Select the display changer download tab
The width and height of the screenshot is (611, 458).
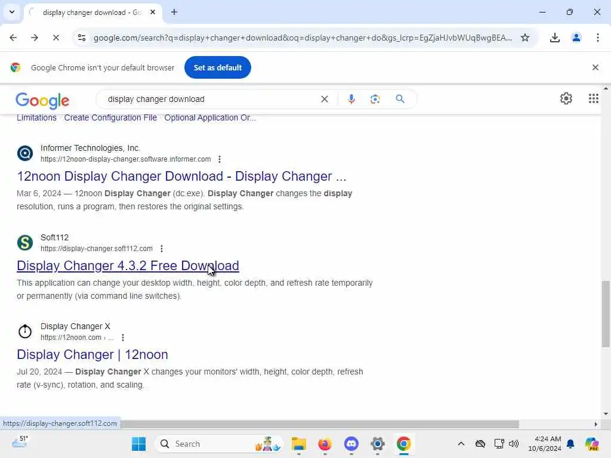(x=92, y=13)
